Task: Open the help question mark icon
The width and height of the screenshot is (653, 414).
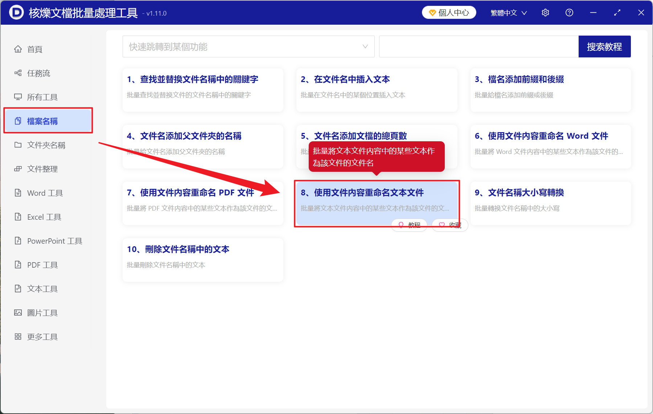Action: click(x=569, y=12)
